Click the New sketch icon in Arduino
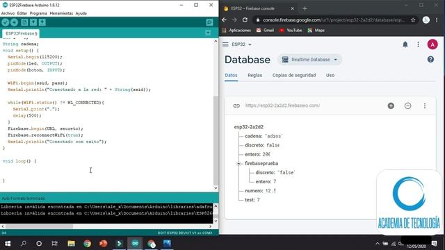 coord(24,22)
